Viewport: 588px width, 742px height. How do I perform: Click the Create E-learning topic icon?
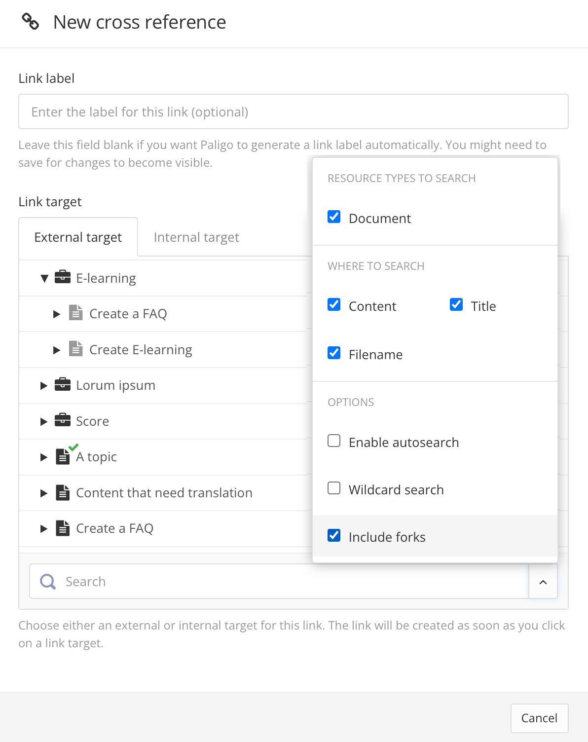(76, 349)
